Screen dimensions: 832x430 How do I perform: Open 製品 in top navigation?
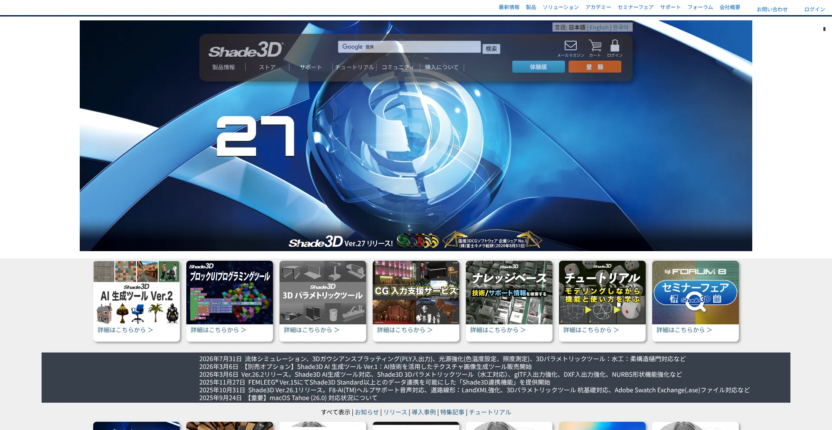[531, 7]
